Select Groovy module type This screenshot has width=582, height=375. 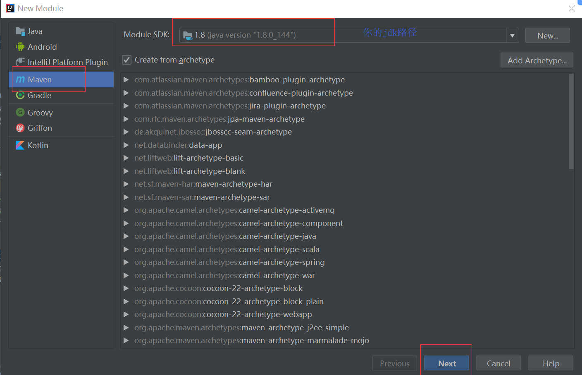(x=61, y=113)
